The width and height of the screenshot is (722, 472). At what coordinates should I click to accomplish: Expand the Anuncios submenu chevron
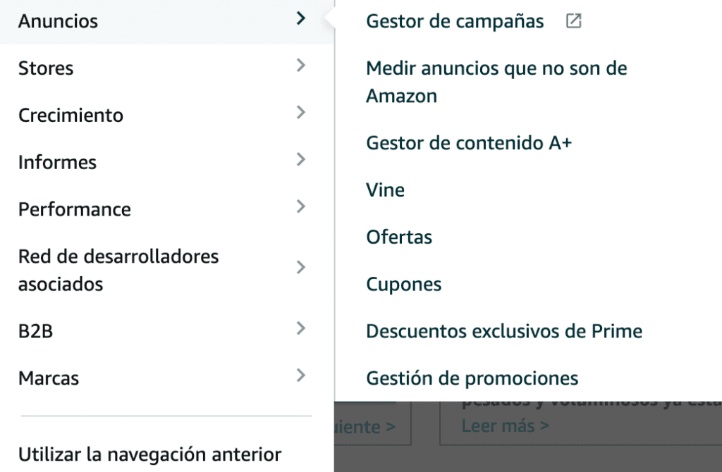click(301, 19)
